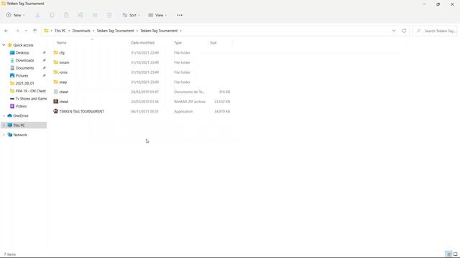This screenshot has height=258, width=460.
Task: Sort by the Name column header
Action: (61, 43)
